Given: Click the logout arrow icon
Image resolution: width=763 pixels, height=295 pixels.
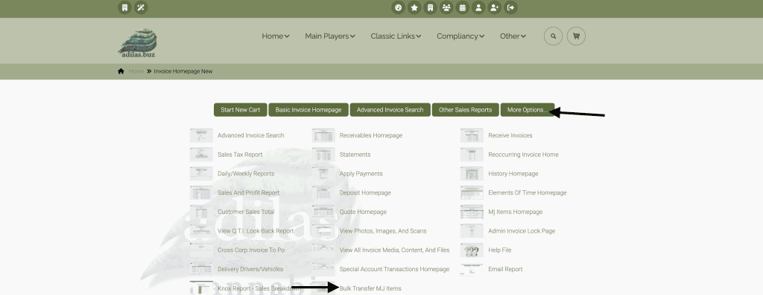Looking at the screenshot, I should click(510, 7).
